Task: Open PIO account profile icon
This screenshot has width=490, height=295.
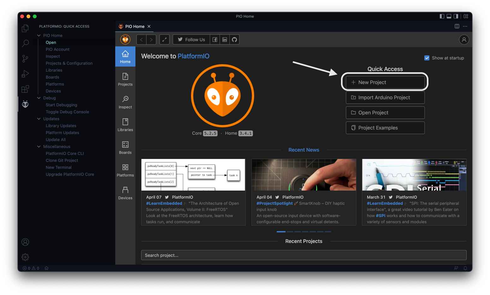Action: [464, 39]
